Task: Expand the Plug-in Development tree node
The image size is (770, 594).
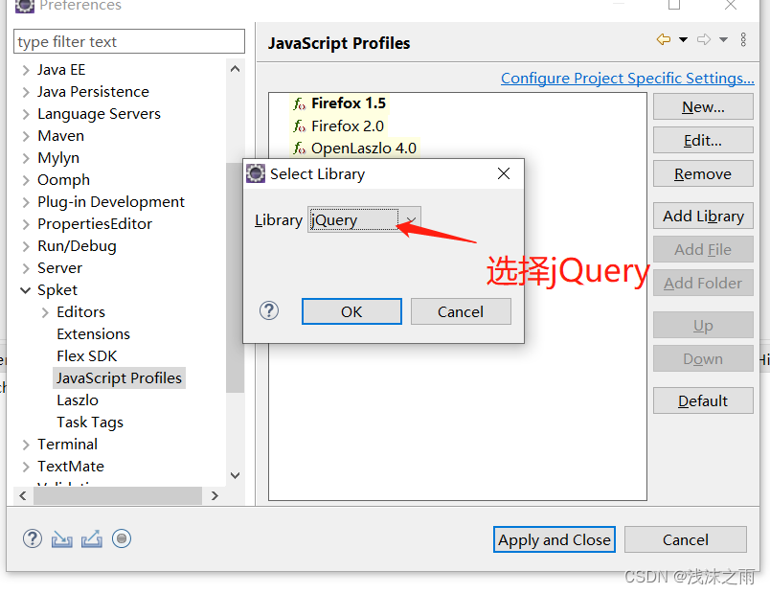Action: tap(26, 202)
